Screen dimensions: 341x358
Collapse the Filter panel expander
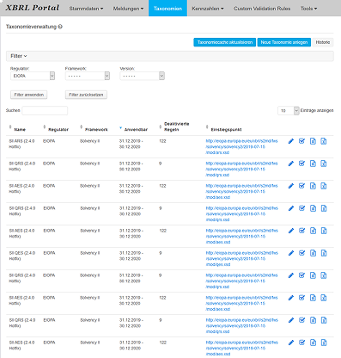point(19,56)
